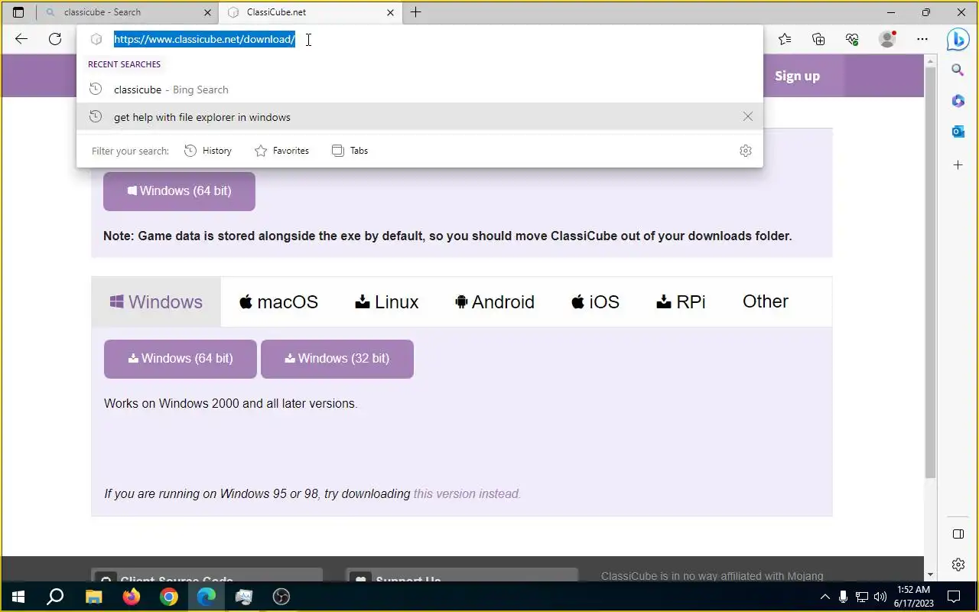979x612 pixels.
Task: Launch Chrome from taskbar
Action: coord(169,597)
